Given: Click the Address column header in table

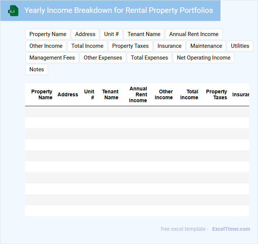Looking at the screenshot, I should [68, 94].
